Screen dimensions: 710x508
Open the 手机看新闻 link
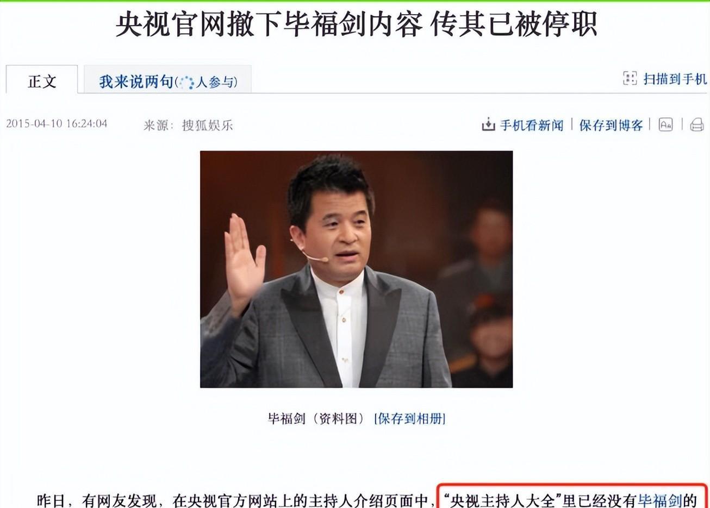pyautogui.click(x=531, y=125)
